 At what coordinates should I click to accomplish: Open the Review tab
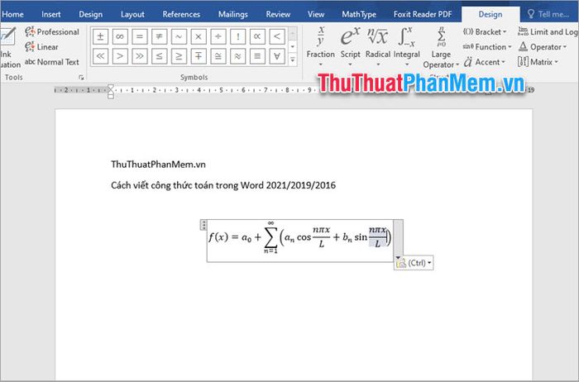278,14
